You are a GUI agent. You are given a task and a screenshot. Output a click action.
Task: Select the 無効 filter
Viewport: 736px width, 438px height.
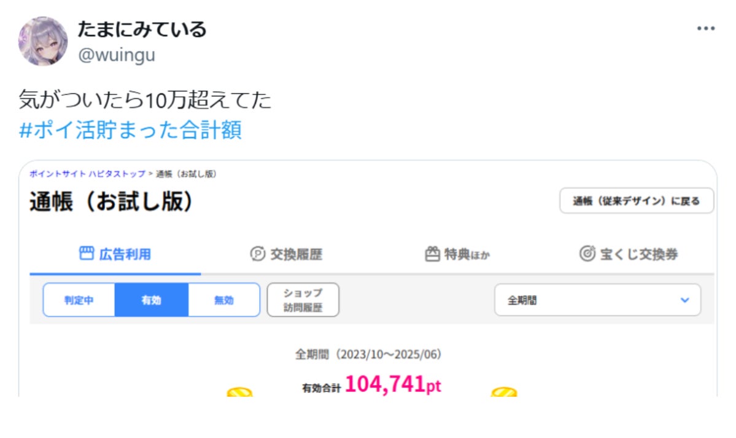click(224, 300)
